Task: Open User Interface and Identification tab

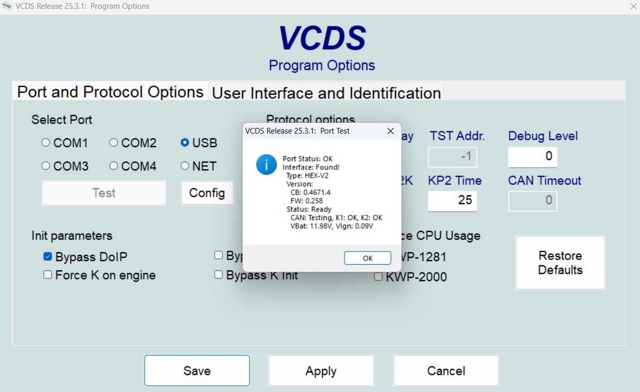Action: 326,93
